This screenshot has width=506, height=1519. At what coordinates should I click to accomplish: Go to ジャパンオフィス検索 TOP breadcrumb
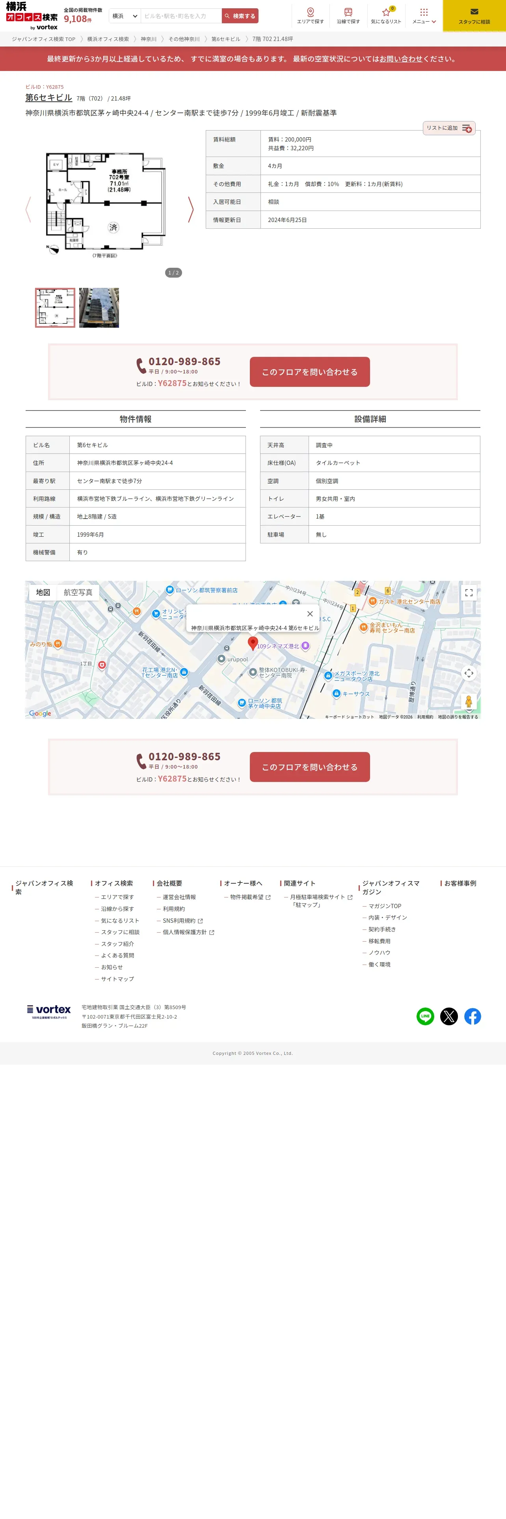click(44, 39)
